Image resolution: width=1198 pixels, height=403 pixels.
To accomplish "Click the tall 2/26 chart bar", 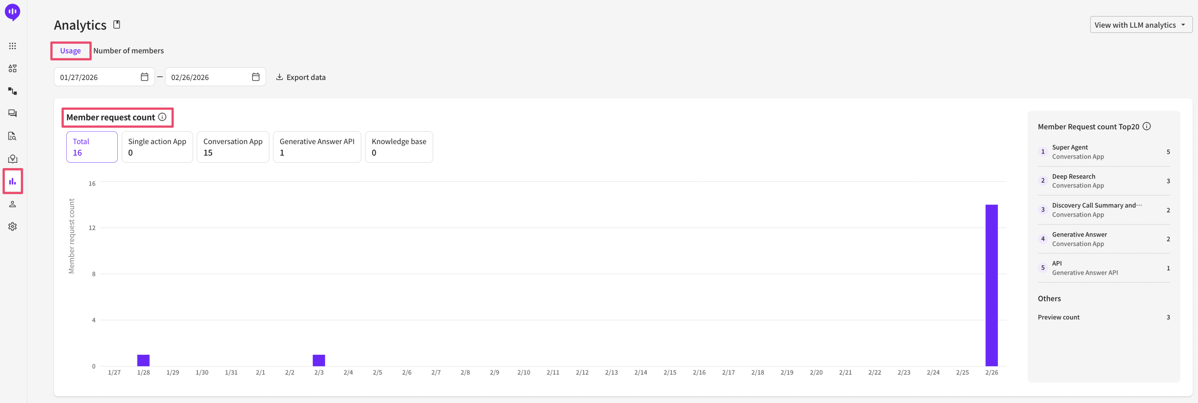I will click(x=991, y=285).
